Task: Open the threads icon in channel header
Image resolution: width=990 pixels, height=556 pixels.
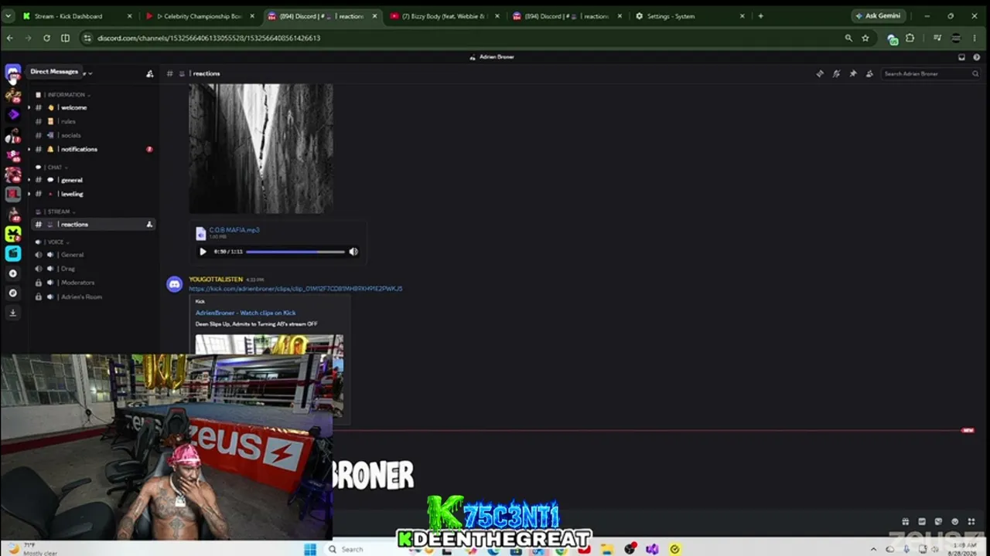Action: tap(820, 73)
